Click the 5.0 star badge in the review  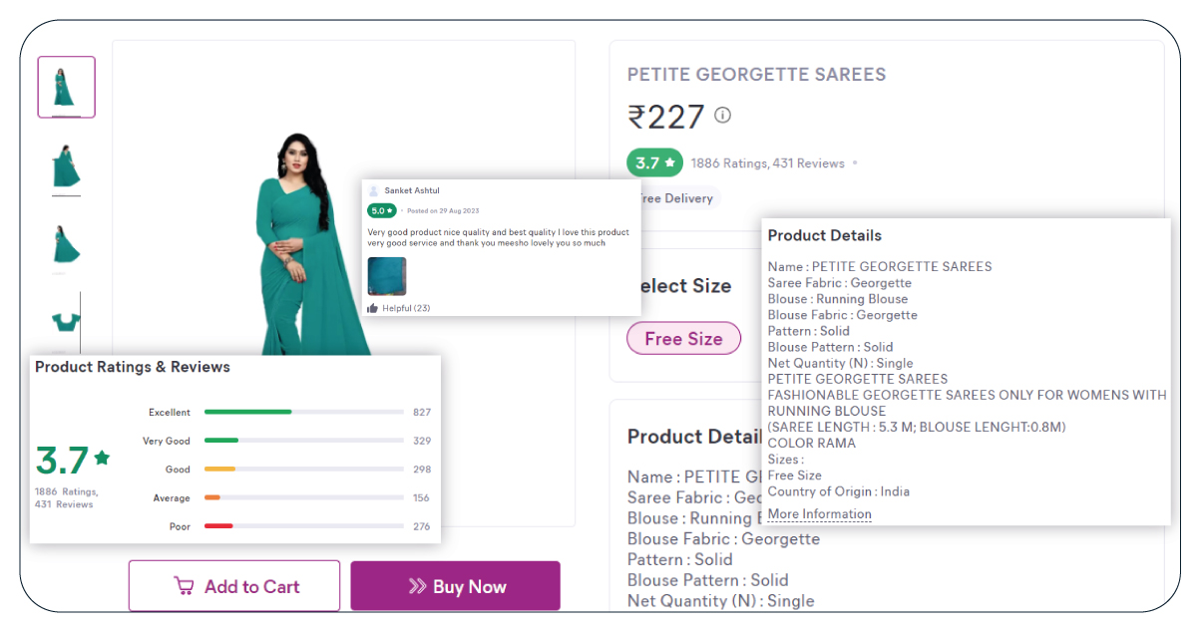[382, 210]
